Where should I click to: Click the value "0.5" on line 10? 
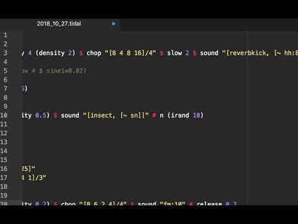click(40, 115)
